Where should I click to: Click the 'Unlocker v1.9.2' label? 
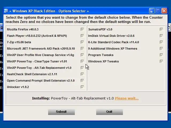pyautogui.click(x=18, y=87)
